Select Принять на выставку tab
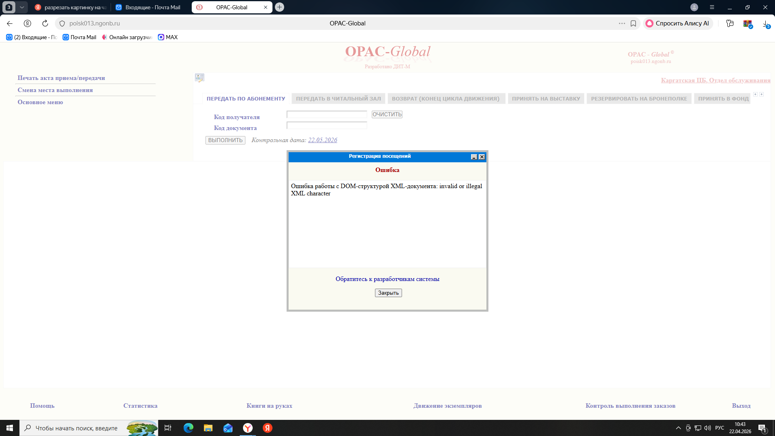775x436 pixels. 546,99
